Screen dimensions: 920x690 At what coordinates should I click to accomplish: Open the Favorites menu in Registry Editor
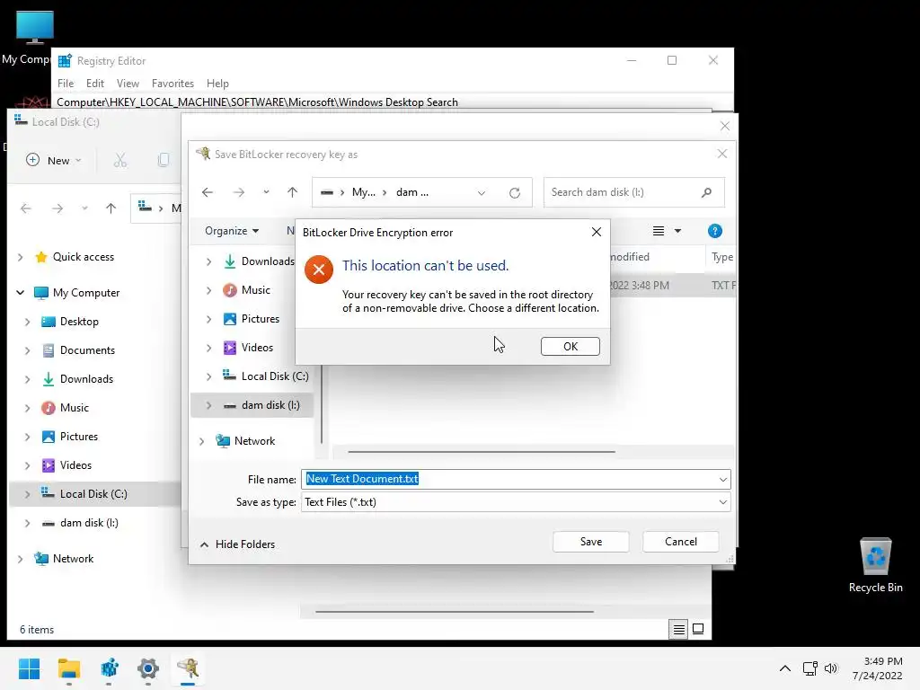[x=172, y=84]
